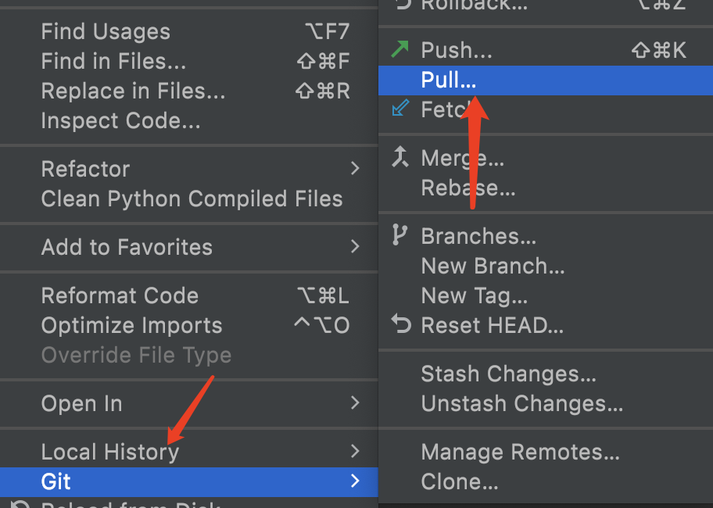Select Replace in Files...
This screenshot has height=508, width=713.
coord(133,91)
